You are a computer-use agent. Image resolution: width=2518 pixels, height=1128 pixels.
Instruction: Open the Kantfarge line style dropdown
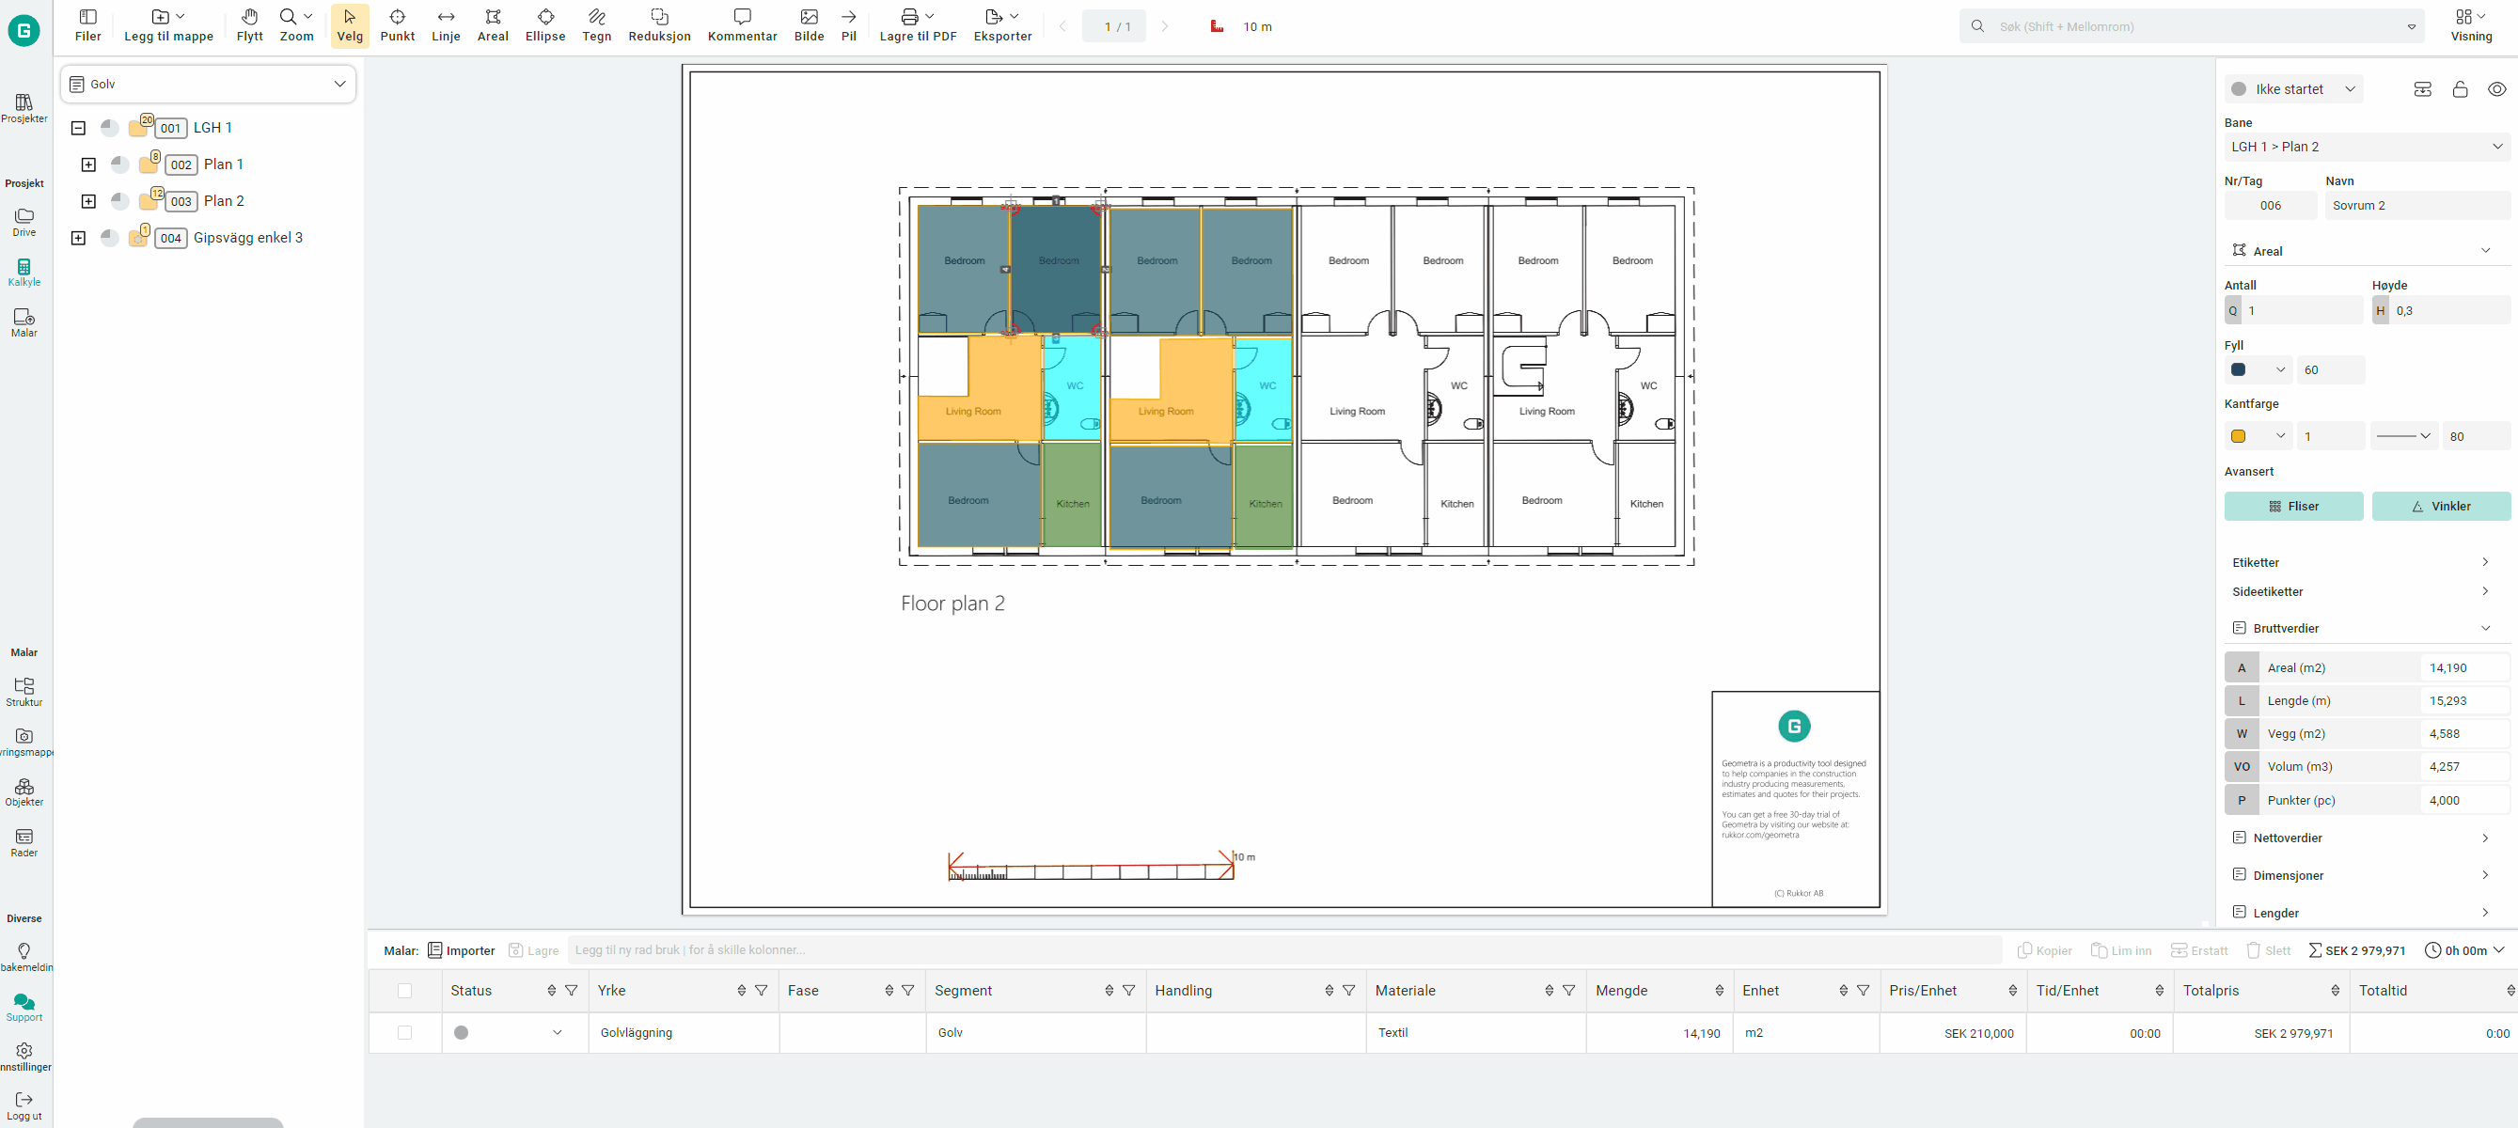click(x=2403, y=436)
